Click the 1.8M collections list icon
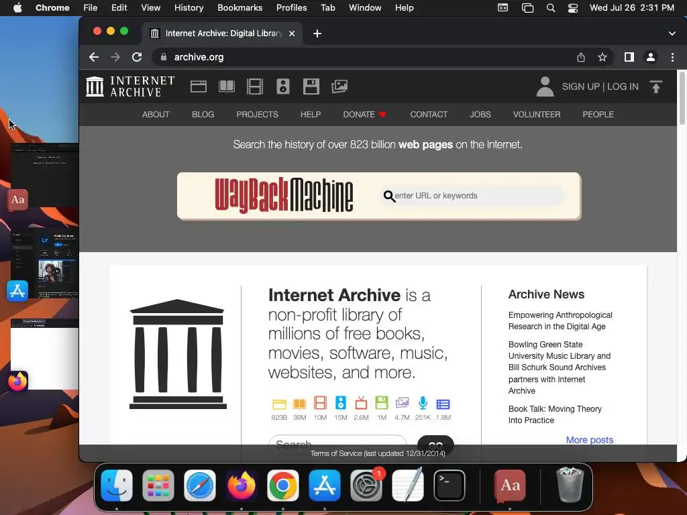Screen dimensions: 687x515 click(443, 404)
